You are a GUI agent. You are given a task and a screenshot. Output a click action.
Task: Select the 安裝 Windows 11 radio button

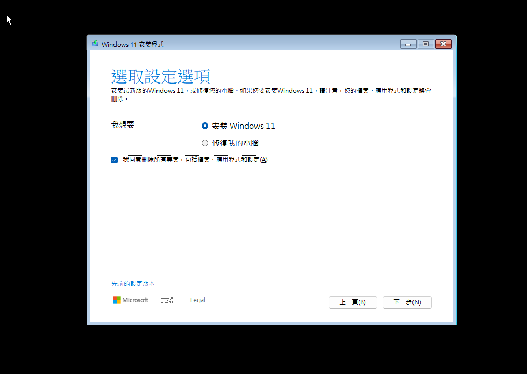click(x=205, y=126)
